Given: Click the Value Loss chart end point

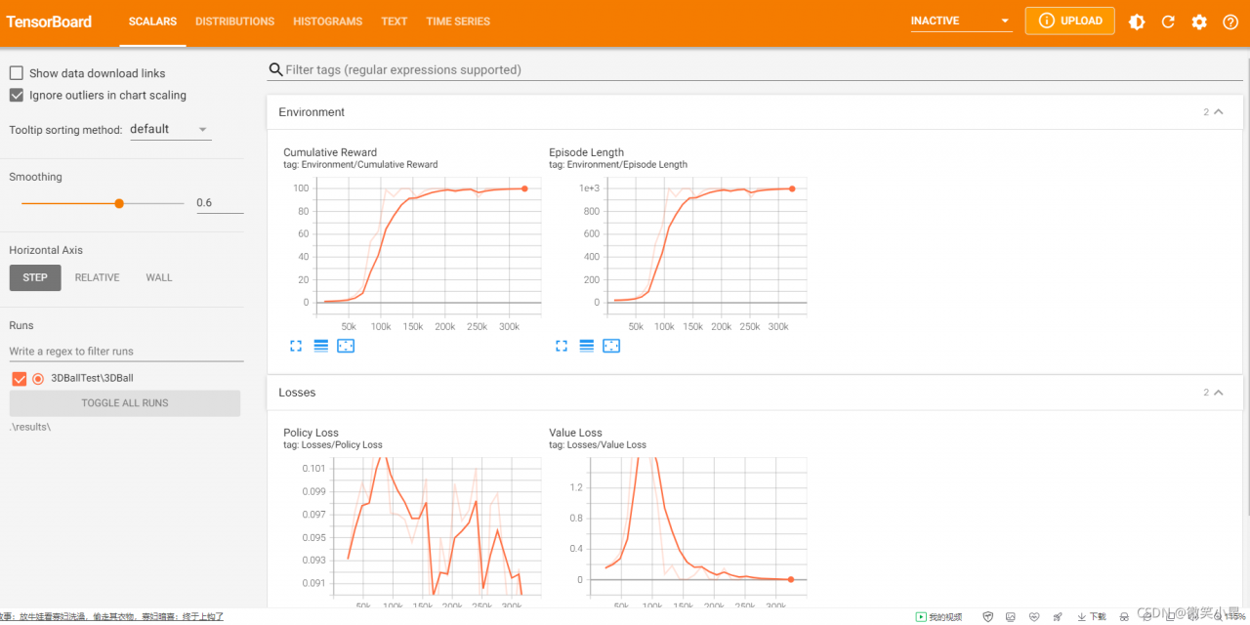Looking at the screenshot, I should click(x=791, y=579).
